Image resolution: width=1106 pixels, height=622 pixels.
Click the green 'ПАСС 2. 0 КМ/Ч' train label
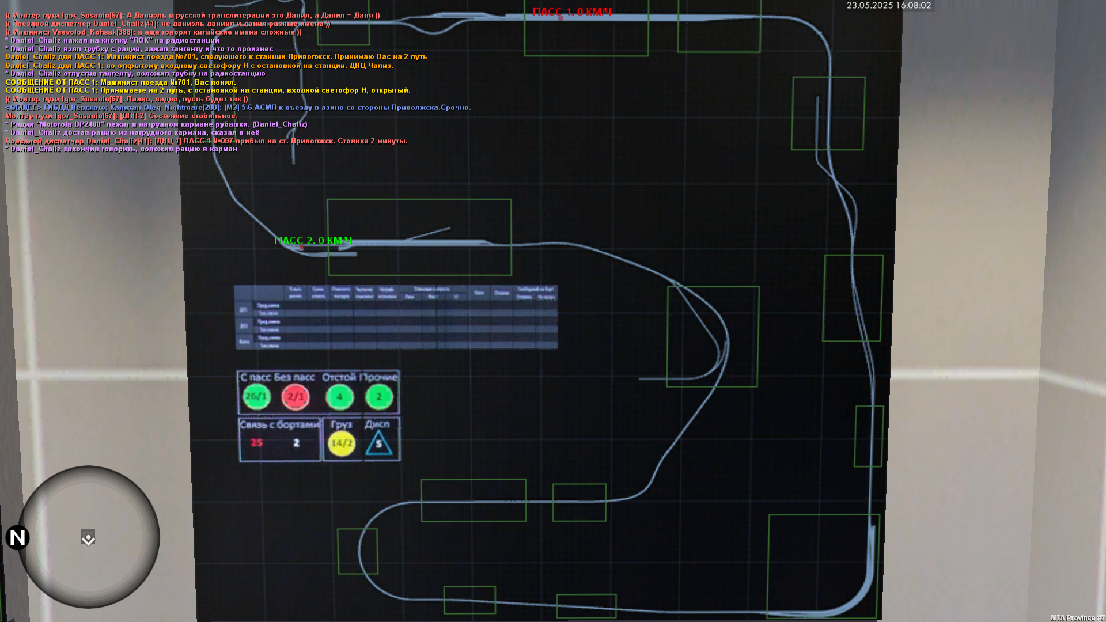pyautogui.click(x=313, y=240)
